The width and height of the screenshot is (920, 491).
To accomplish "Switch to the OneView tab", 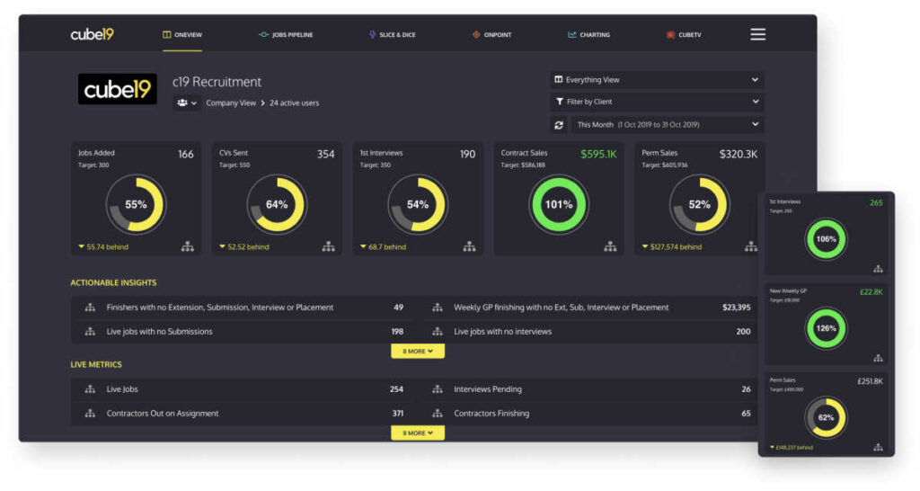I will [x=181, y=35].
